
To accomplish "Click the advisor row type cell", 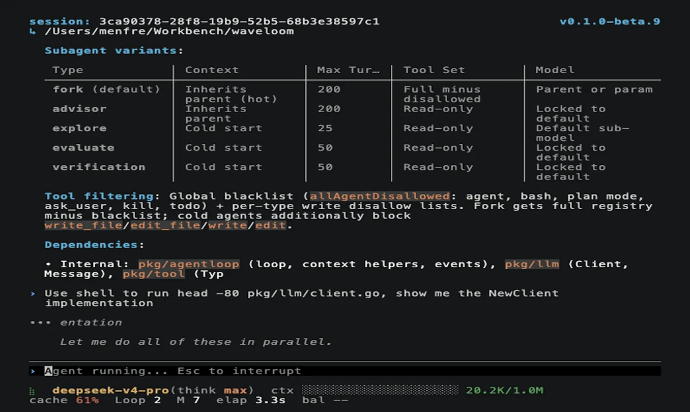I will click(x=79, y=108).
